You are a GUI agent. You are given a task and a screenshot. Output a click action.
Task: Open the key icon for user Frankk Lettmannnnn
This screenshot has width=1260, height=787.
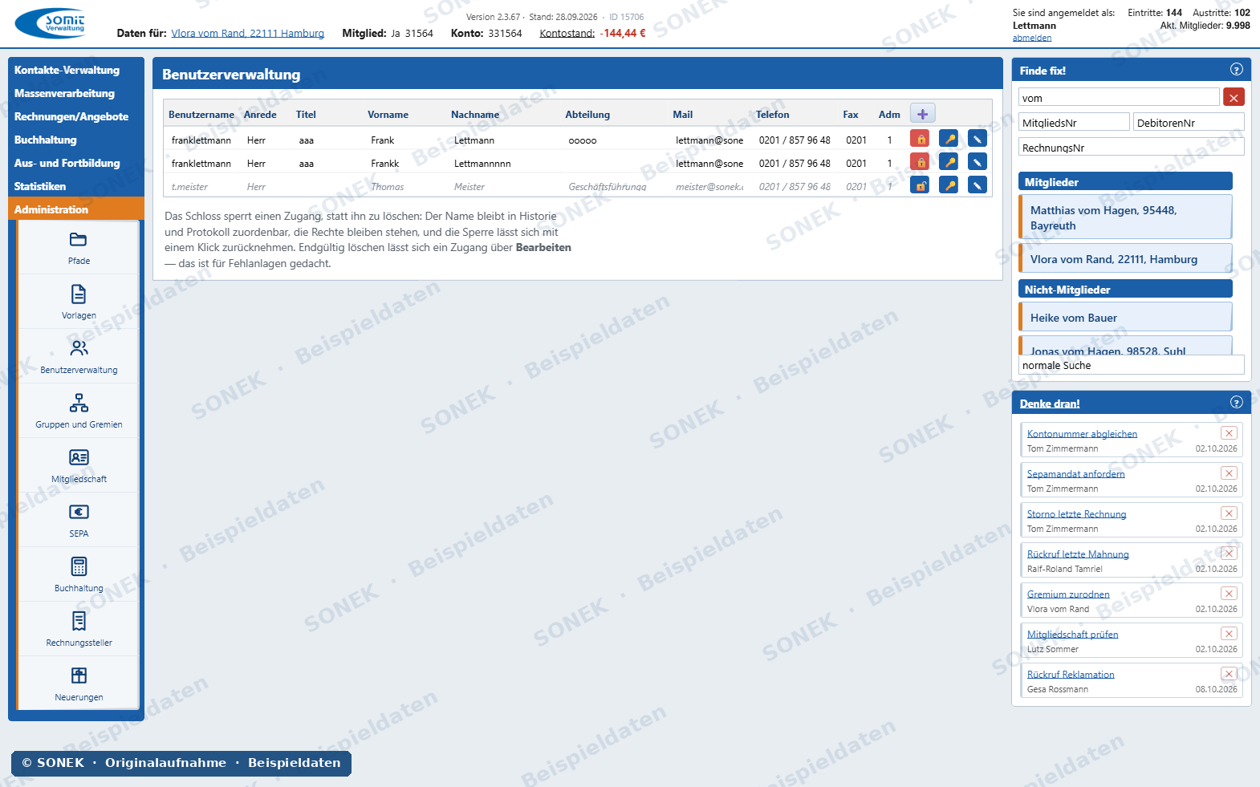(x=949, y=162)
